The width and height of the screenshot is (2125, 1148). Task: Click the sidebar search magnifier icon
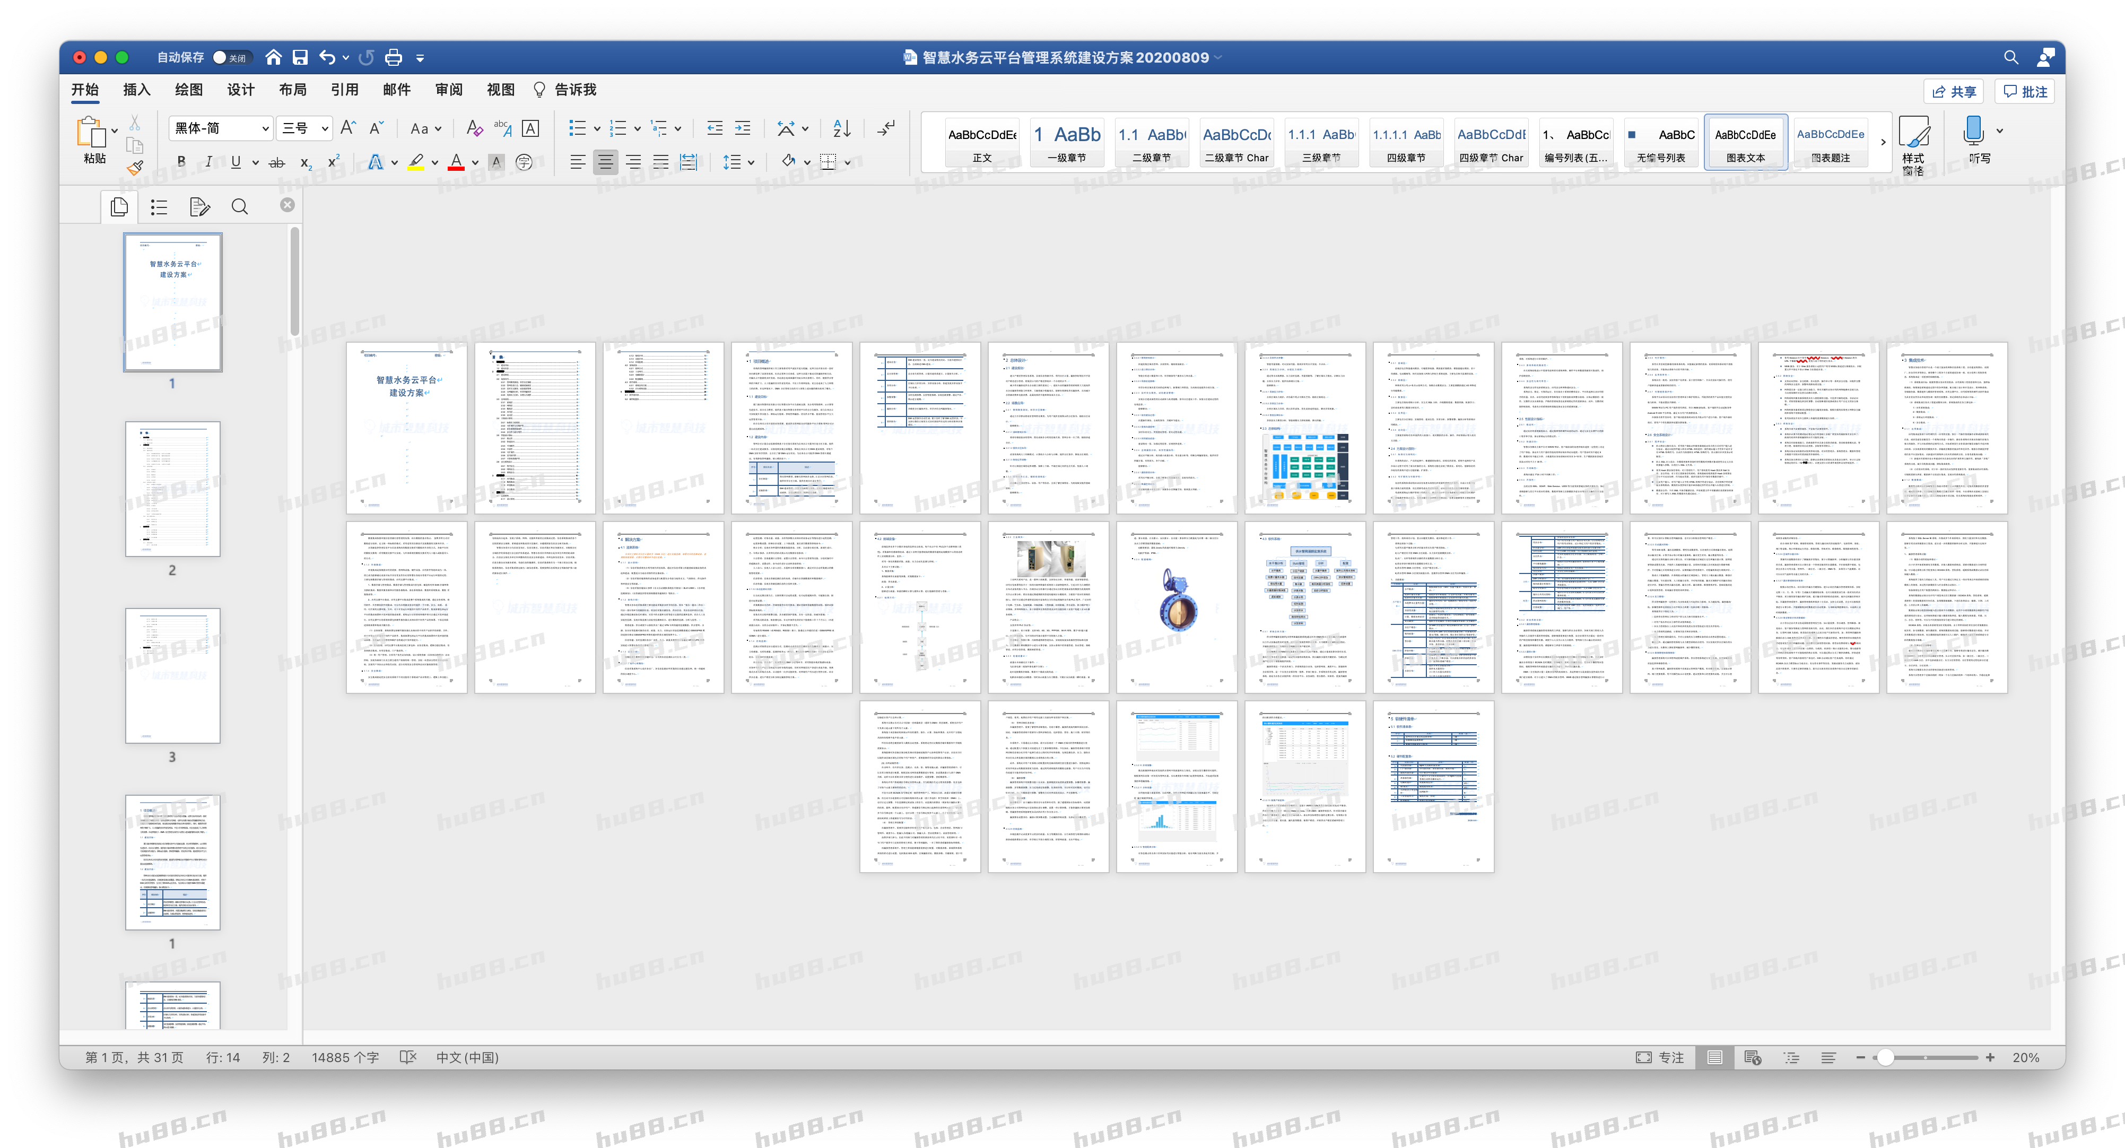239,207
